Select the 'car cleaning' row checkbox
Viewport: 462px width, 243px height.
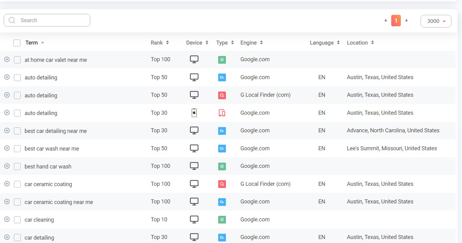(x=17, y=220)
